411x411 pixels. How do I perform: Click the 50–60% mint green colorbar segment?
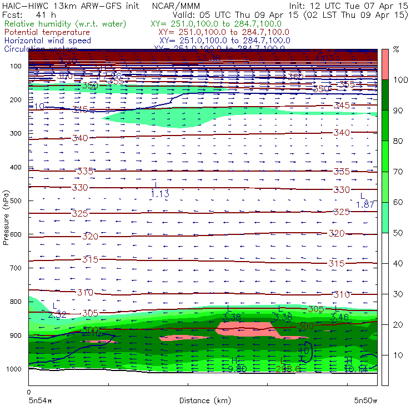385,218
